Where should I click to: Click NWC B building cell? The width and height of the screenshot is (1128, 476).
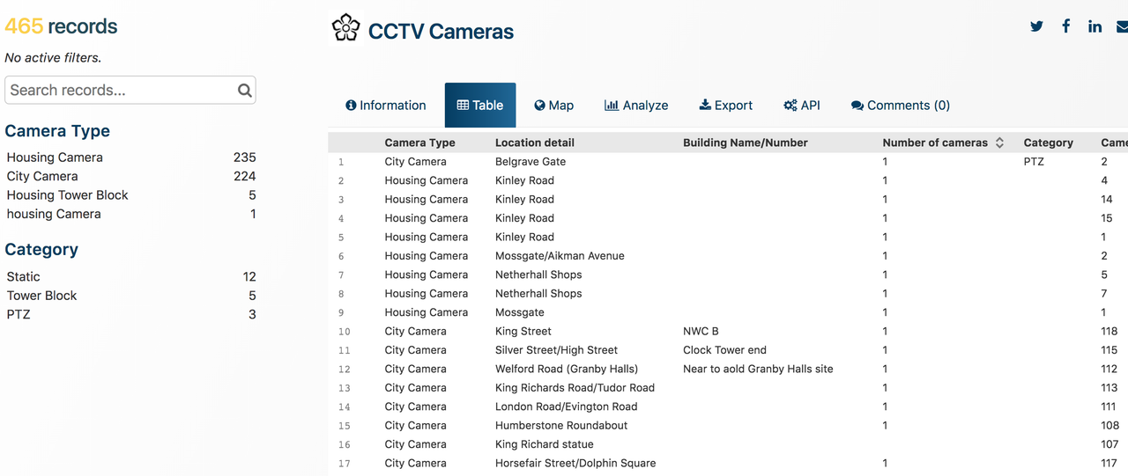pyautogui.click(x=701, y=332)
